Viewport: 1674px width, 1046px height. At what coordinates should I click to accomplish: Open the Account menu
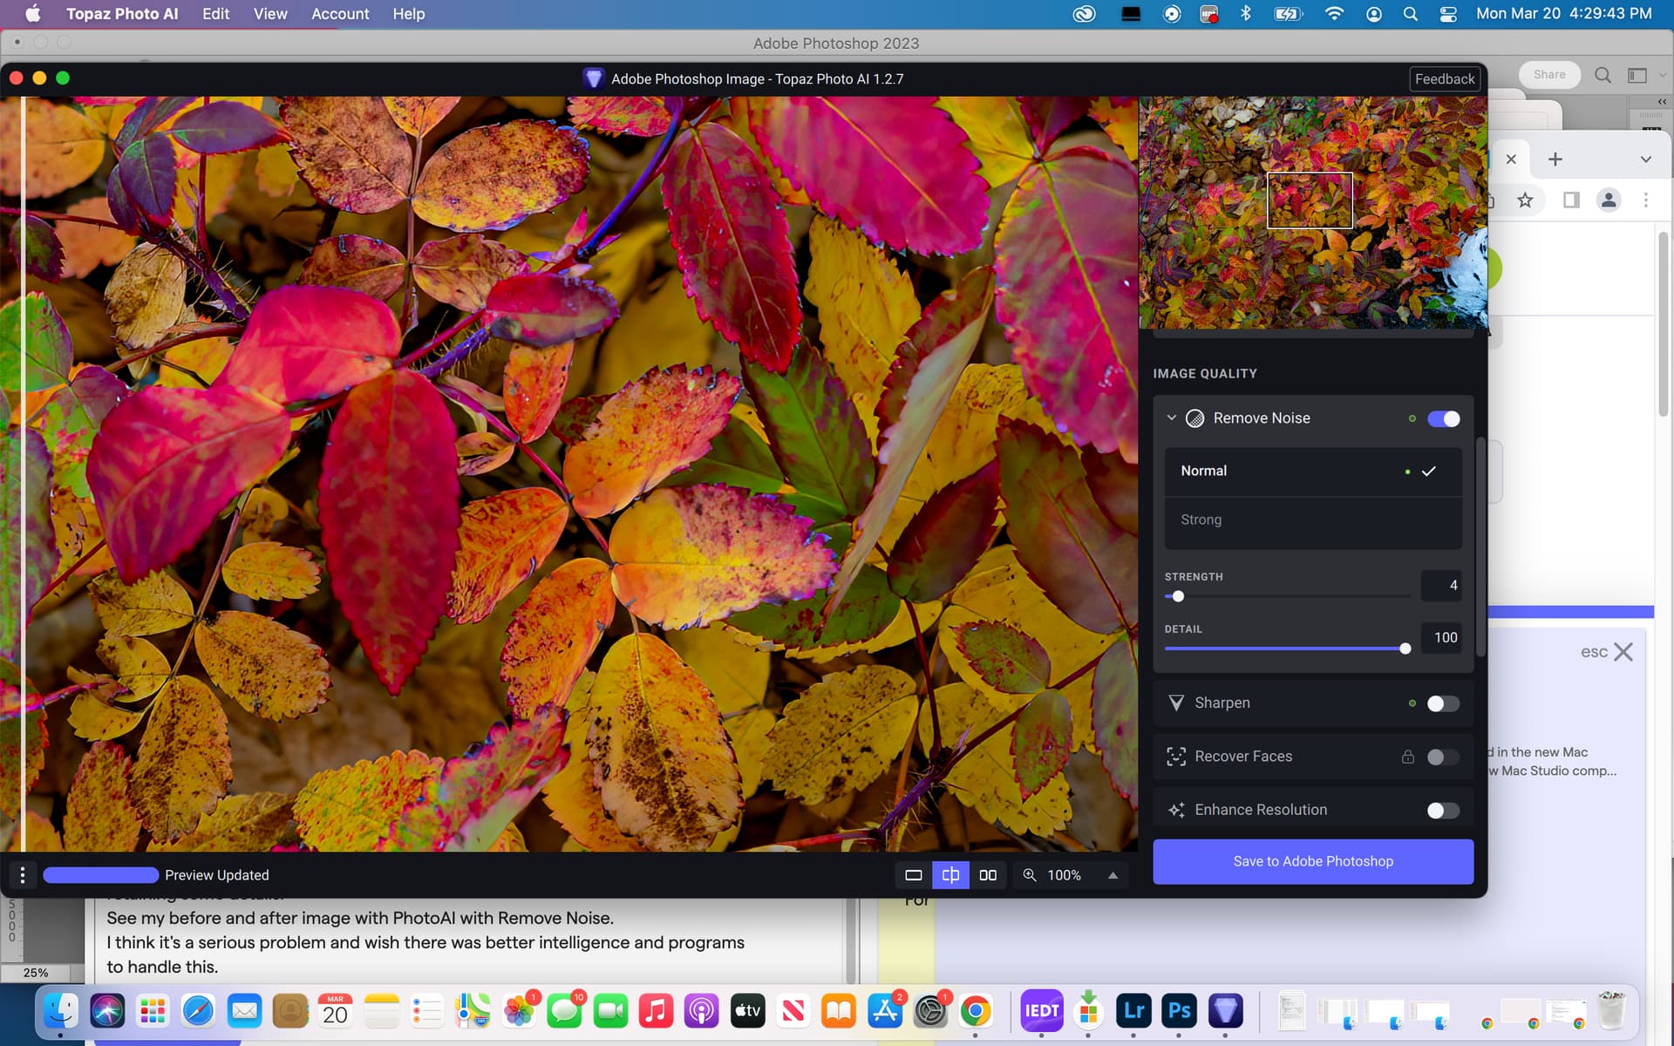(340, 14)
